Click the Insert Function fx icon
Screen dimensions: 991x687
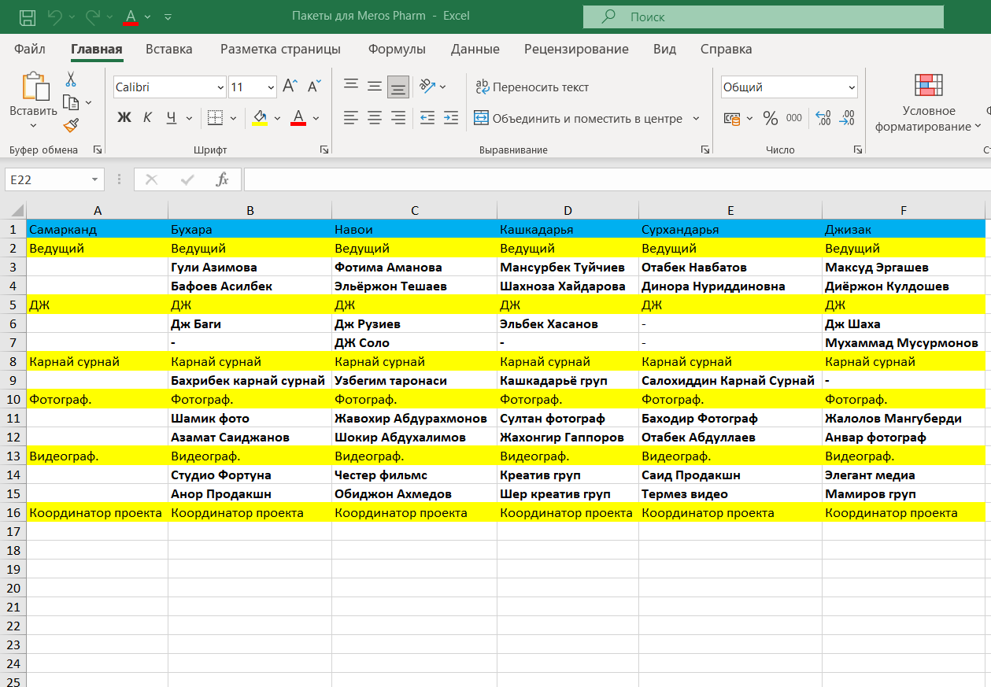coord(223,179)
